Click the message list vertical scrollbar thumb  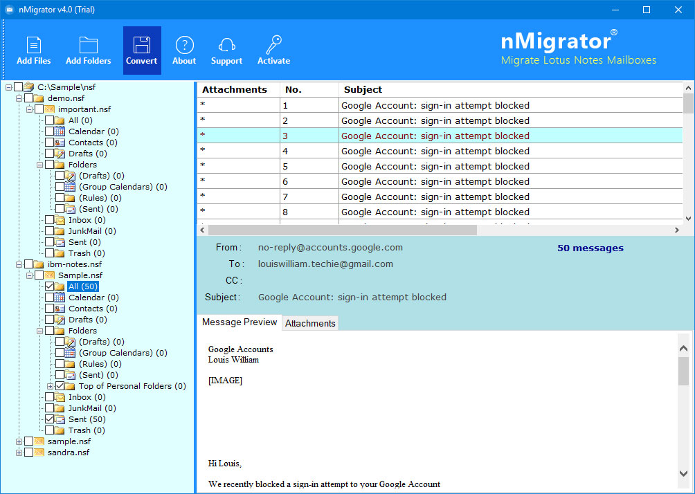688,104
